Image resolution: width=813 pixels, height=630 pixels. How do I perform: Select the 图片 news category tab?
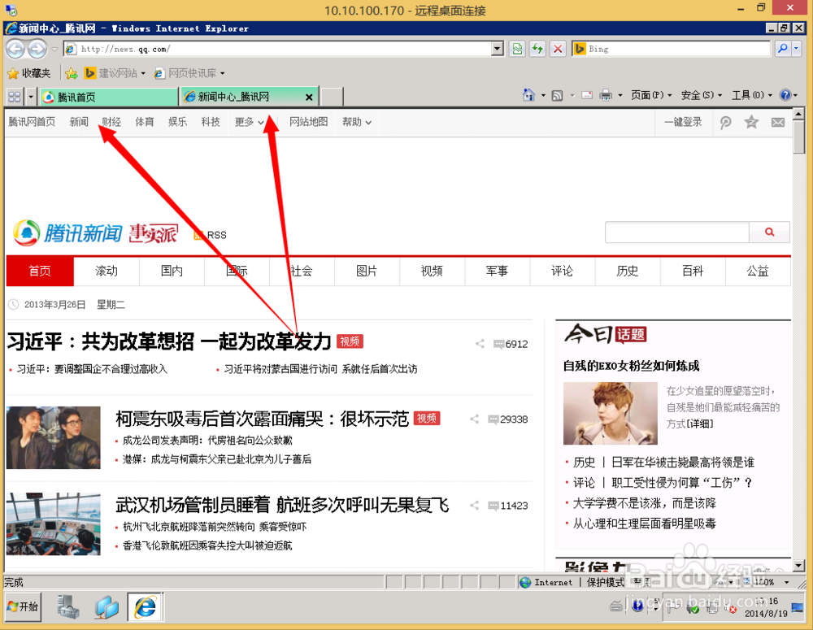(367, 272)
